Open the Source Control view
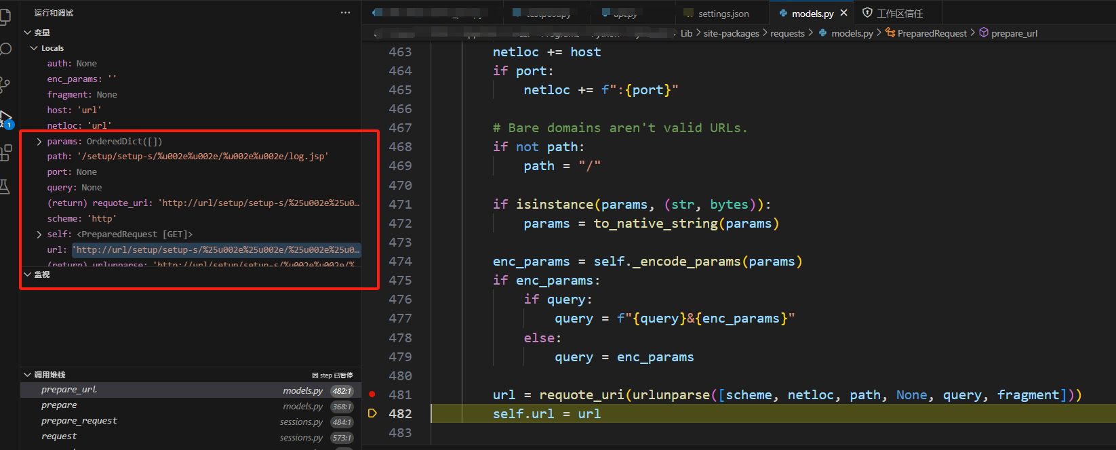 click(x=5, y=84)
